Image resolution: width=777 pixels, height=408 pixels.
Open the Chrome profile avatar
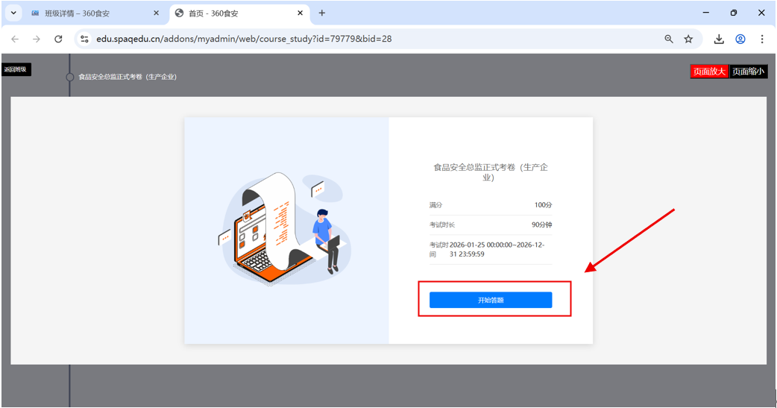point(740,39)
